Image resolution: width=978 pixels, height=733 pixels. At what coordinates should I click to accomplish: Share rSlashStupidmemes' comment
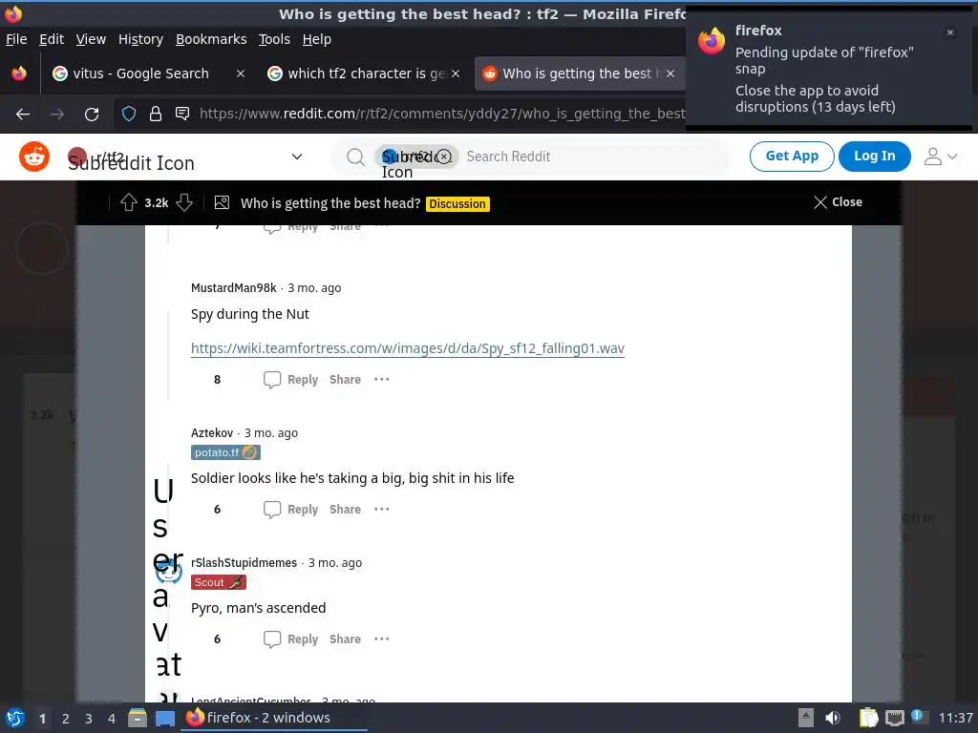(x=345, y=639)
